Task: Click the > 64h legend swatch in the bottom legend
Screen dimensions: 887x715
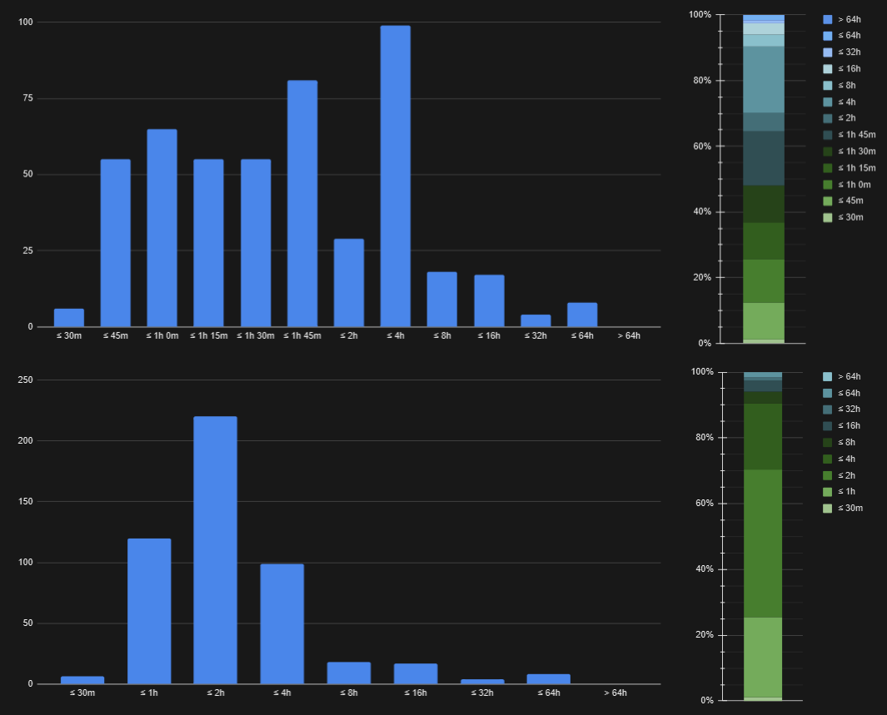Action: (828, 377)
